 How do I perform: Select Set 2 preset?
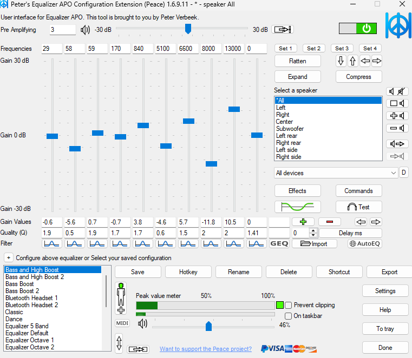pyautogui.click(x=313, y=48)
